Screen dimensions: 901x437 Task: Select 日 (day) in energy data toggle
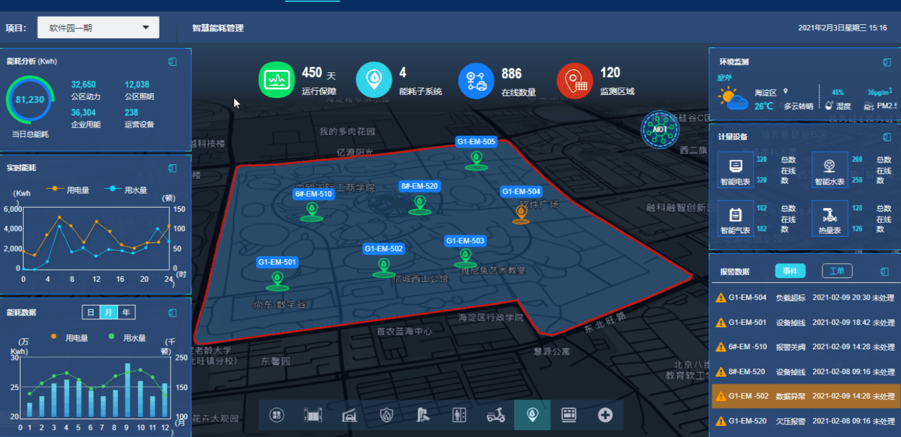91,312
